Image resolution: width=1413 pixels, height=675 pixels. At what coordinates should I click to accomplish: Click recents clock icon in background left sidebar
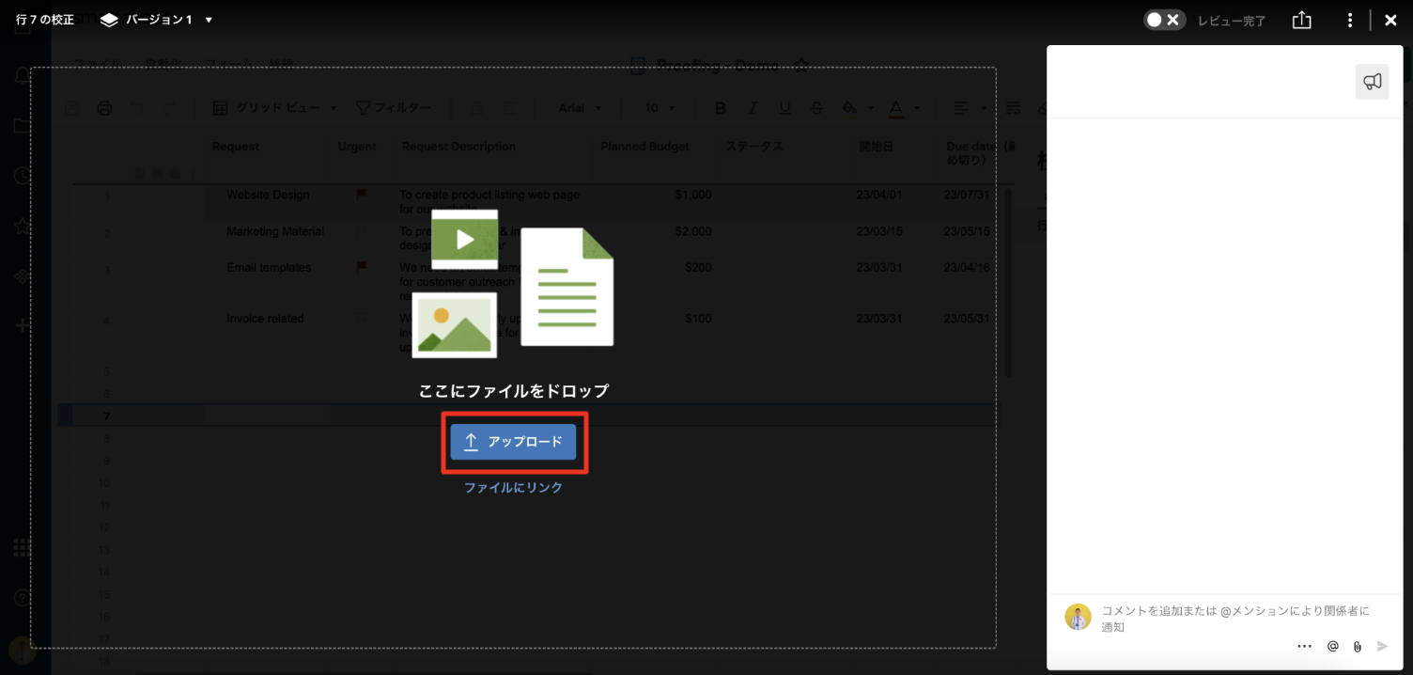click(22, 176)
